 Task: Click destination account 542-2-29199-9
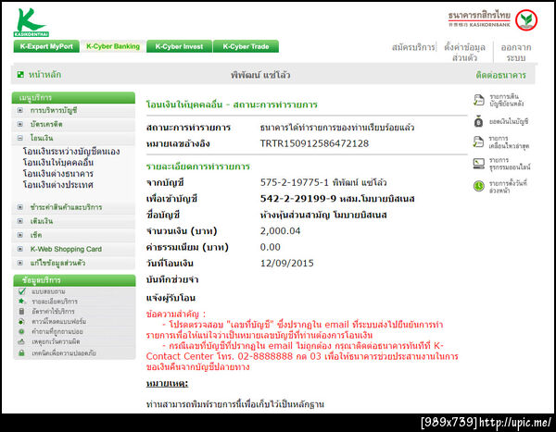click(298, 198)
